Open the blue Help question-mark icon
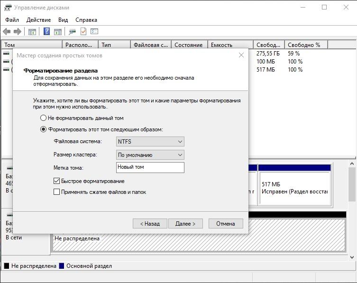357x283 pixels. click(46, 31)
